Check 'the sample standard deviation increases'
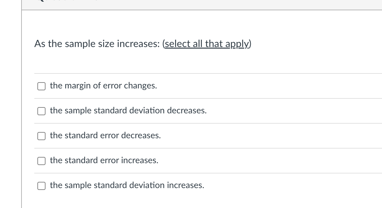Viewport: 382px width, 208px height. click(x=41, y=186)
